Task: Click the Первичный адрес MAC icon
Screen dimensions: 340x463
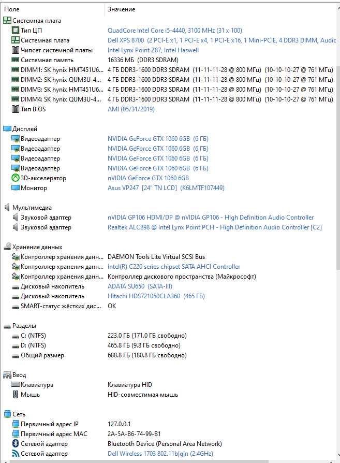Action: coord(16,434)
